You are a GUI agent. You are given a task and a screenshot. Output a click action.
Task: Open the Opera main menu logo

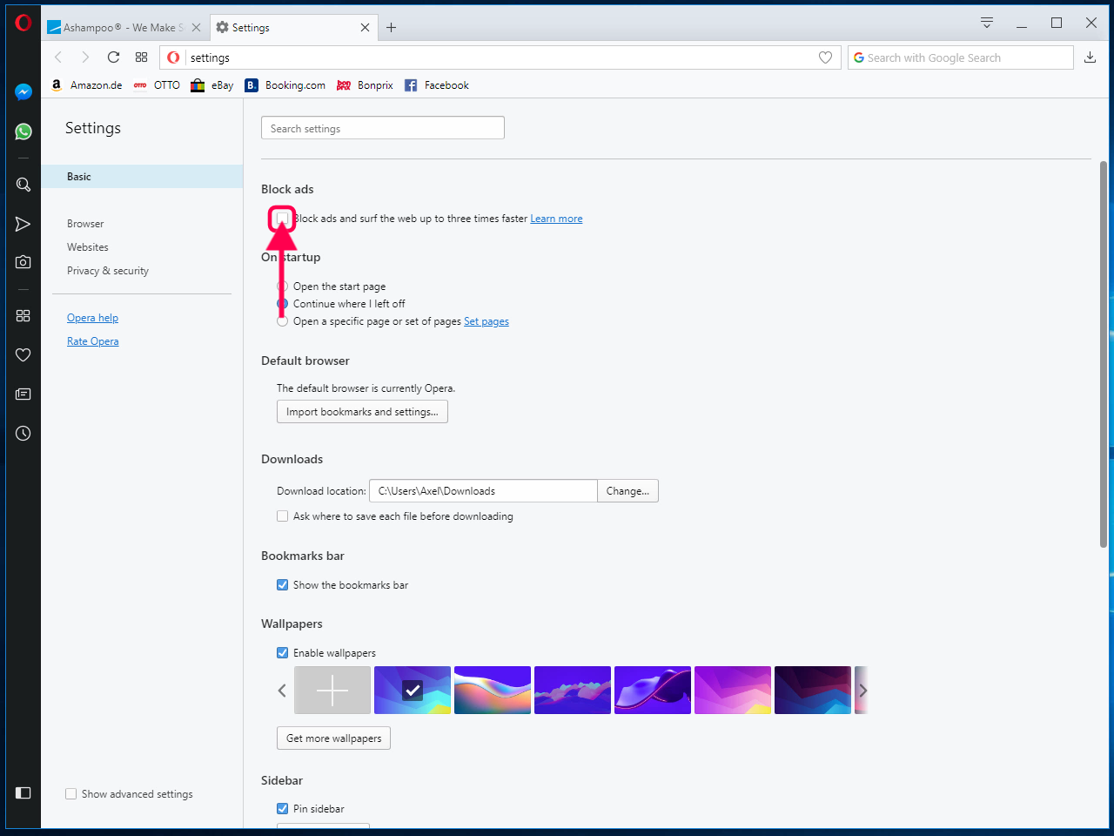point(23,23)
